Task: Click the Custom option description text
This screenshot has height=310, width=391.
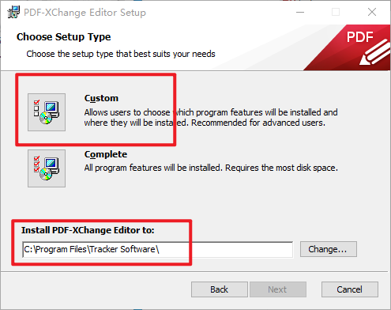Action: tap(211, 118)
